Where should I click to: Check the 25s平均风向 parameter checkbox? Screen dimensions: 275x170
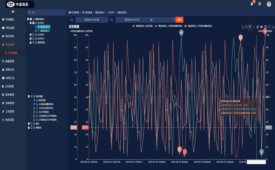click(34, 112)
